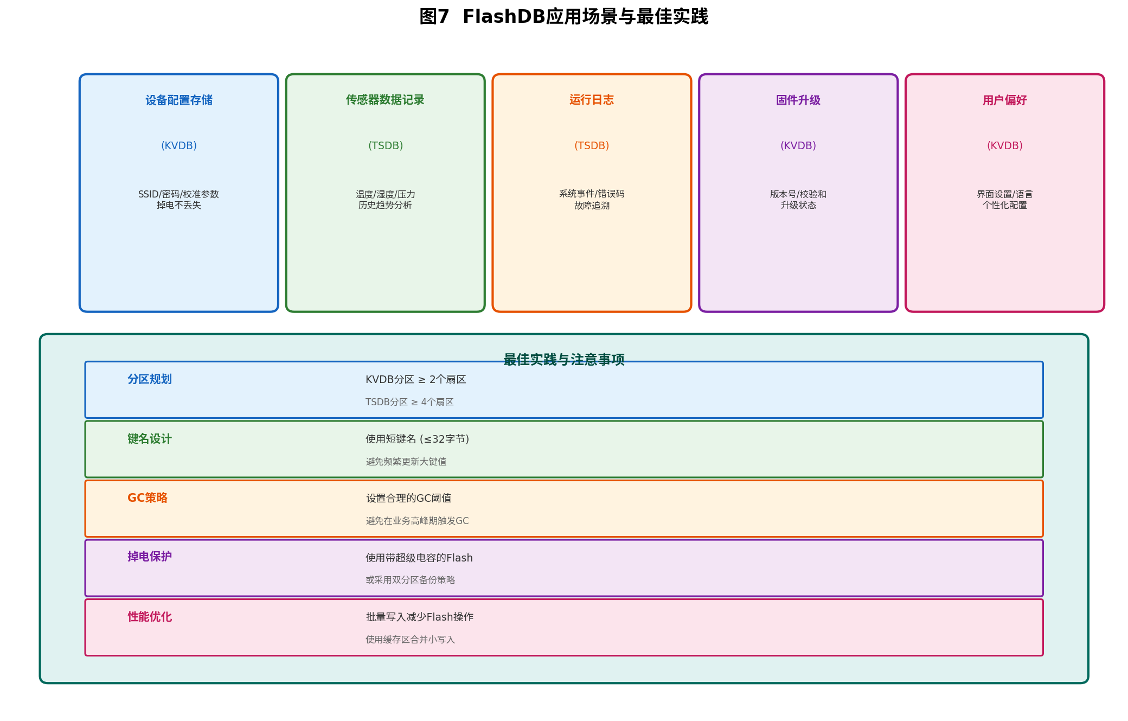
Task: Click 'TSDB分区 ≥ 4个扇区' text
Action: click(x=409, y=402)
